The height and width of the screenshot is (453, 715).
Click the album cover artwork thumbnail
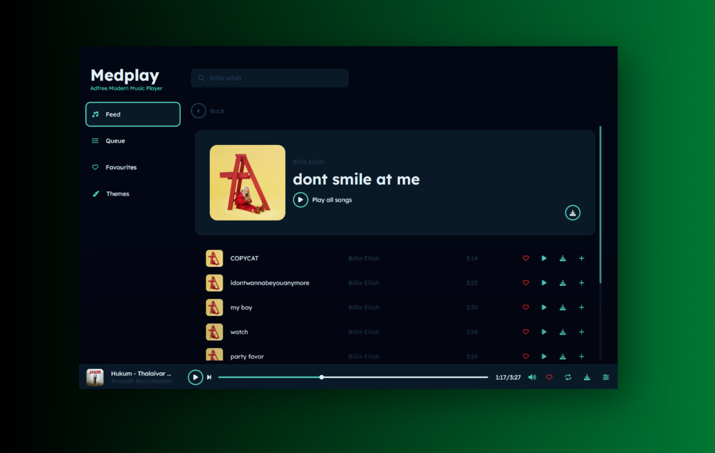point(247,182)
